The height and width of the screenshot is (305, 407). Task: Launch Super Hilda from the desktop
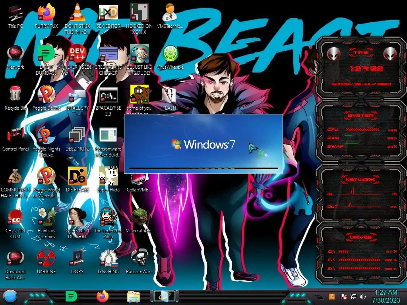(x=108, y=180)
